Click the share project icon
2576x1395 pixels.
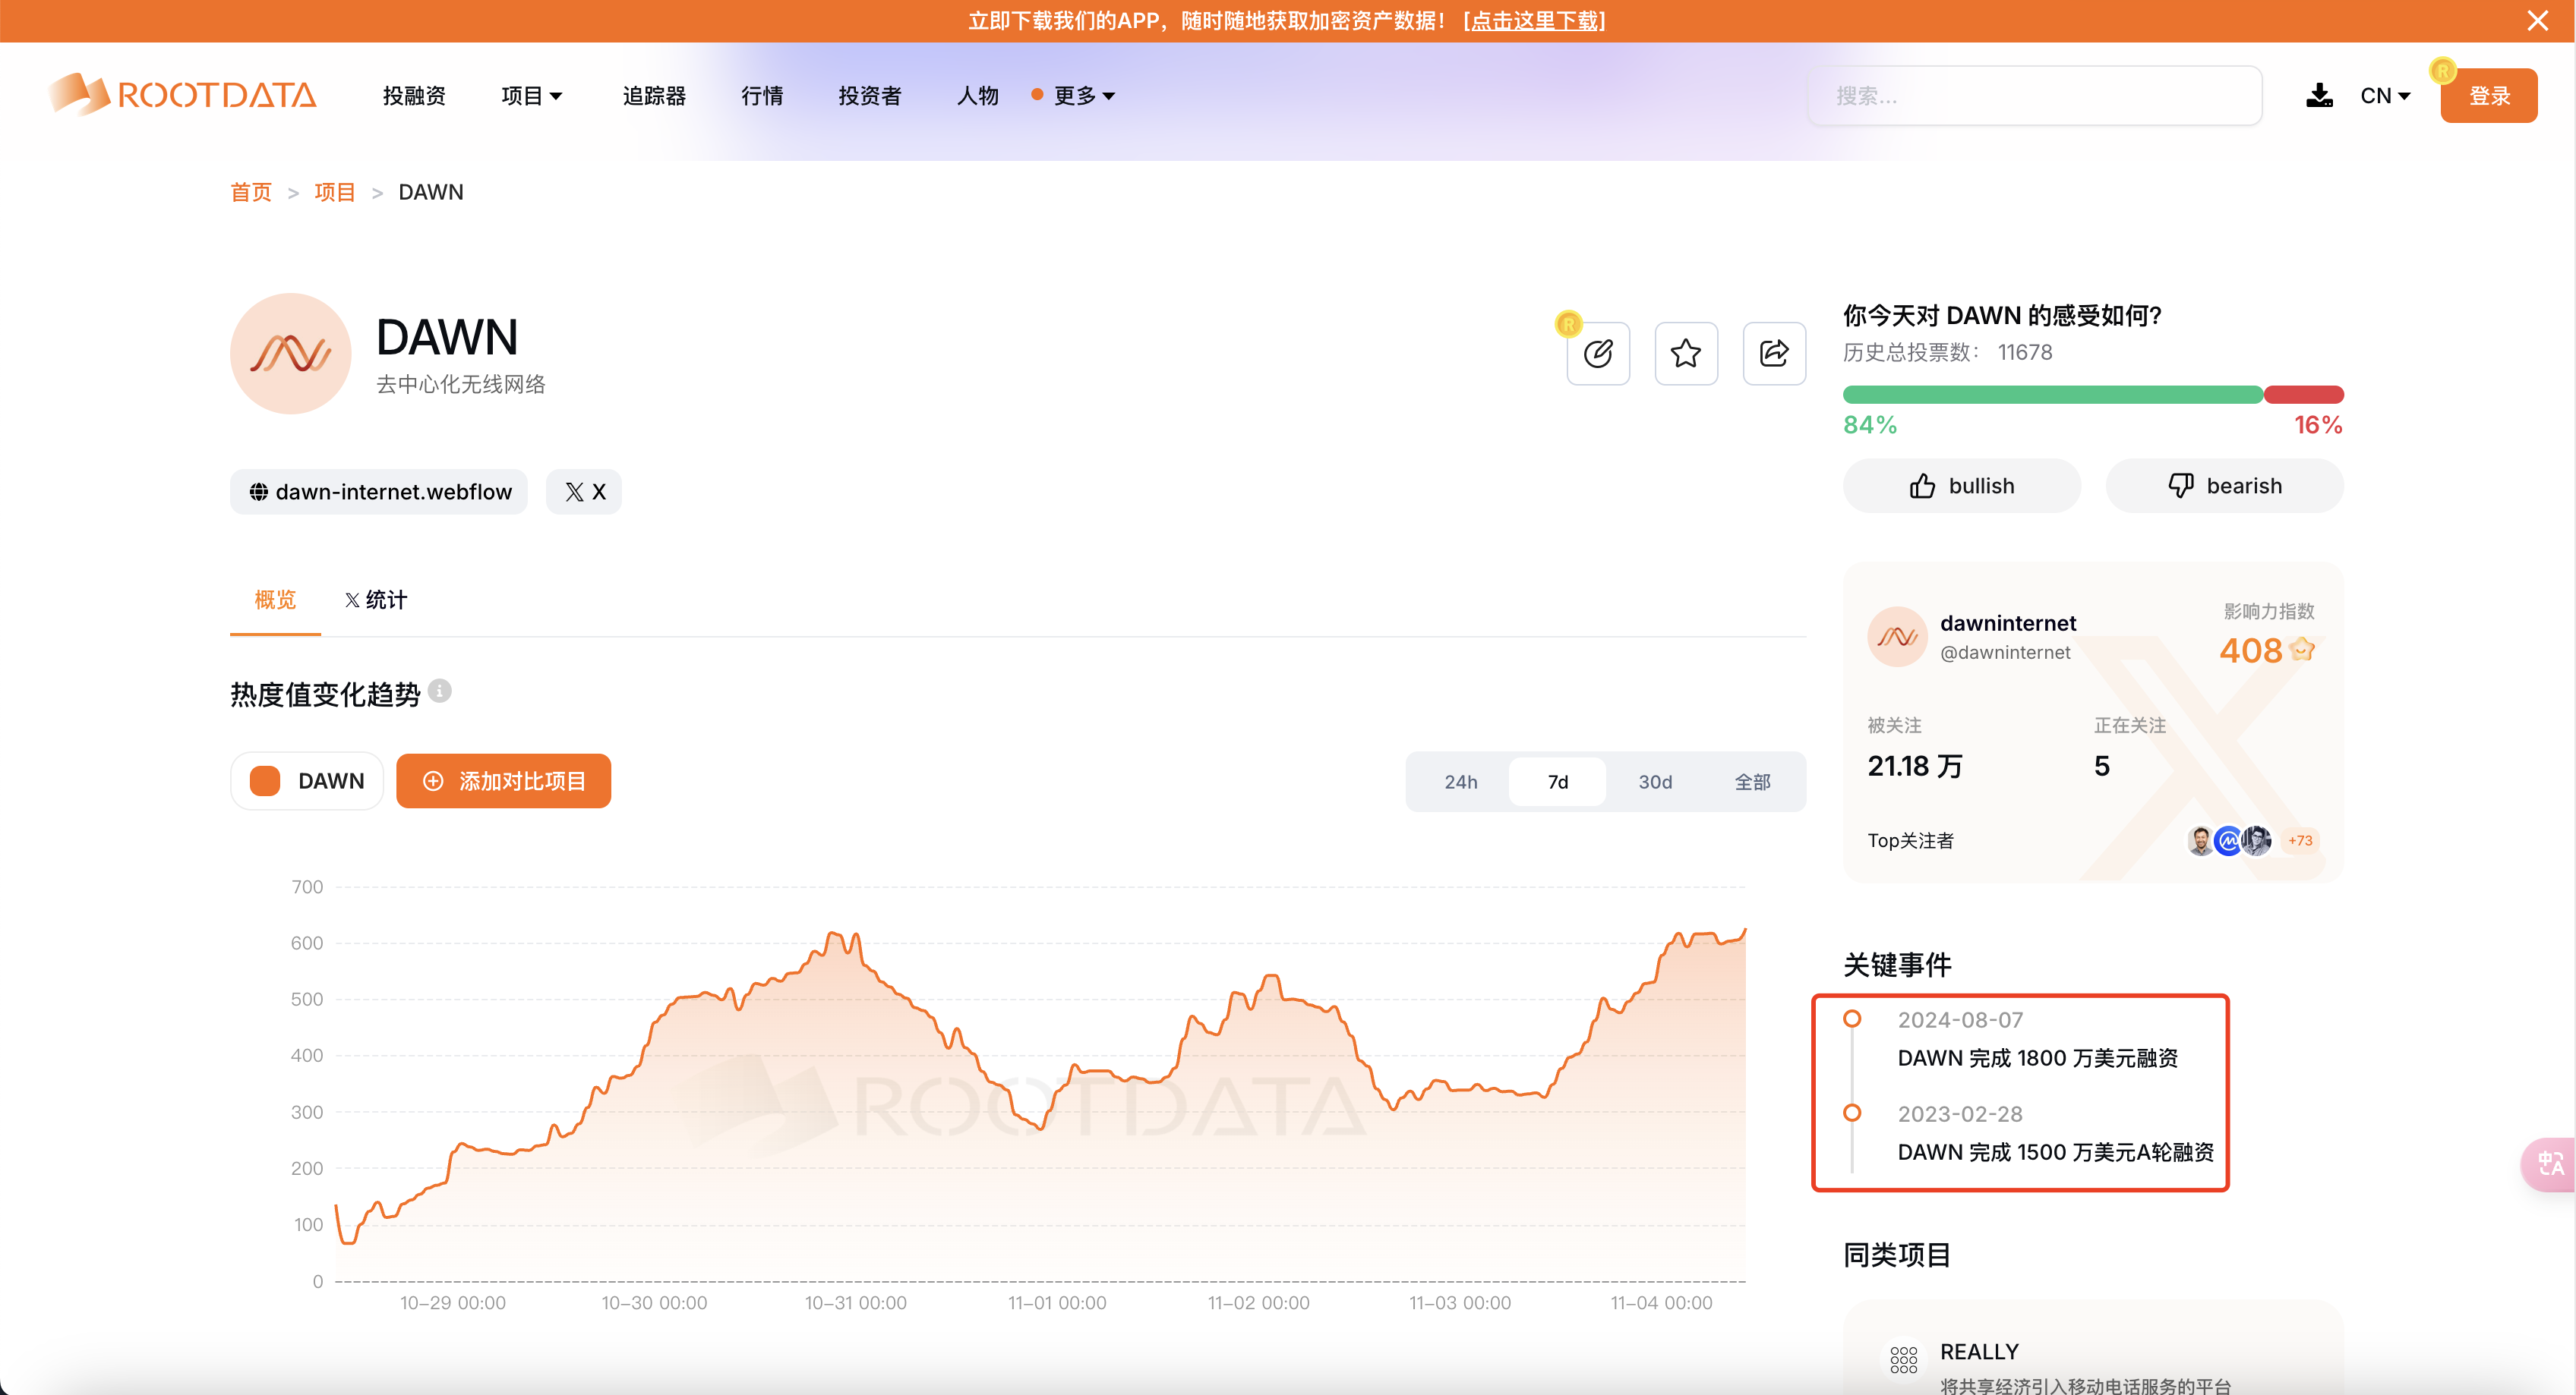(1774, 353)
